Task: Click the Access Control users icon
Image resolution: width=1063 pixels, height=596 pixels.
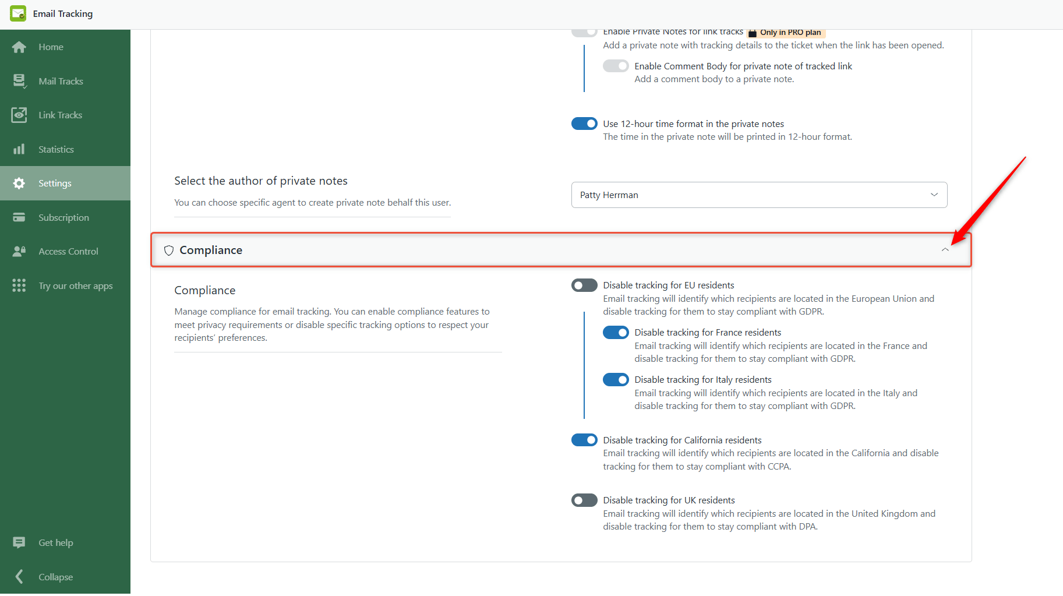Action: click(x=19, y=251)
